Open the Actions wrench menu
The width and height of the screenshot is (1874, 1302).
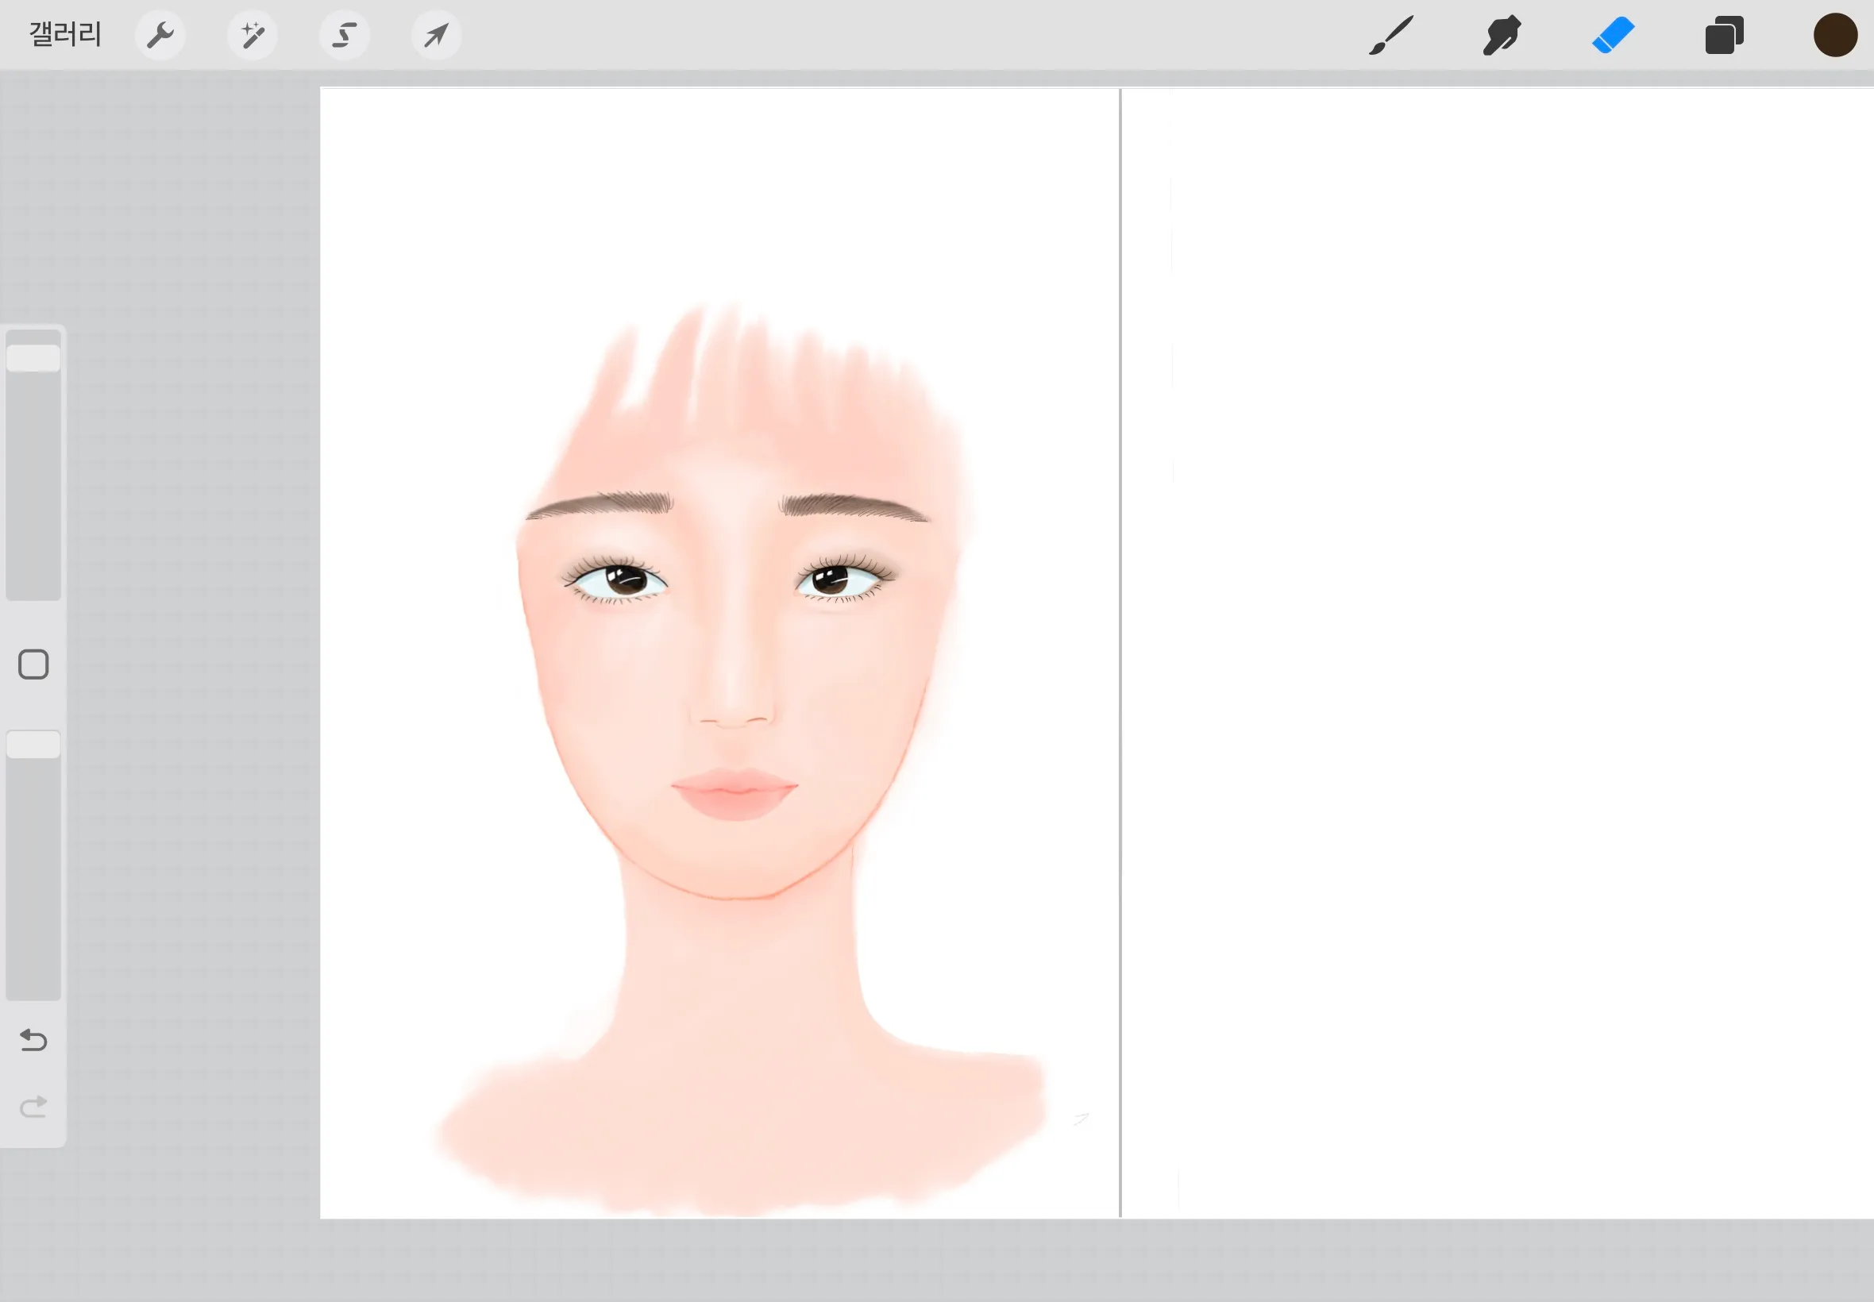coord(160,35)
